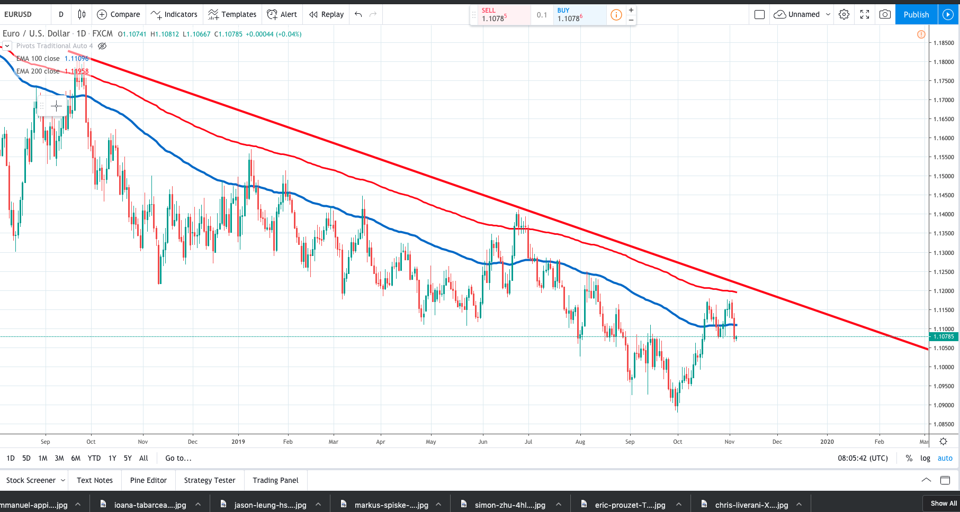Take a snapshot with camera icon
Image resolution: width=960 pixels, height=512 pixels.
coord(885,14)
